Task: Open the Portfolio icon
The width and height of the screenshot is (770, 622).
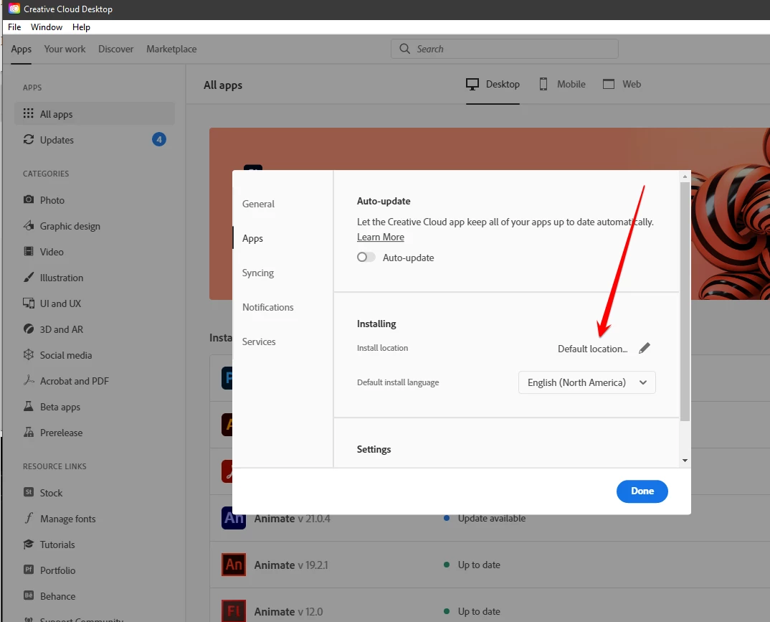Action: click(29, 570)
